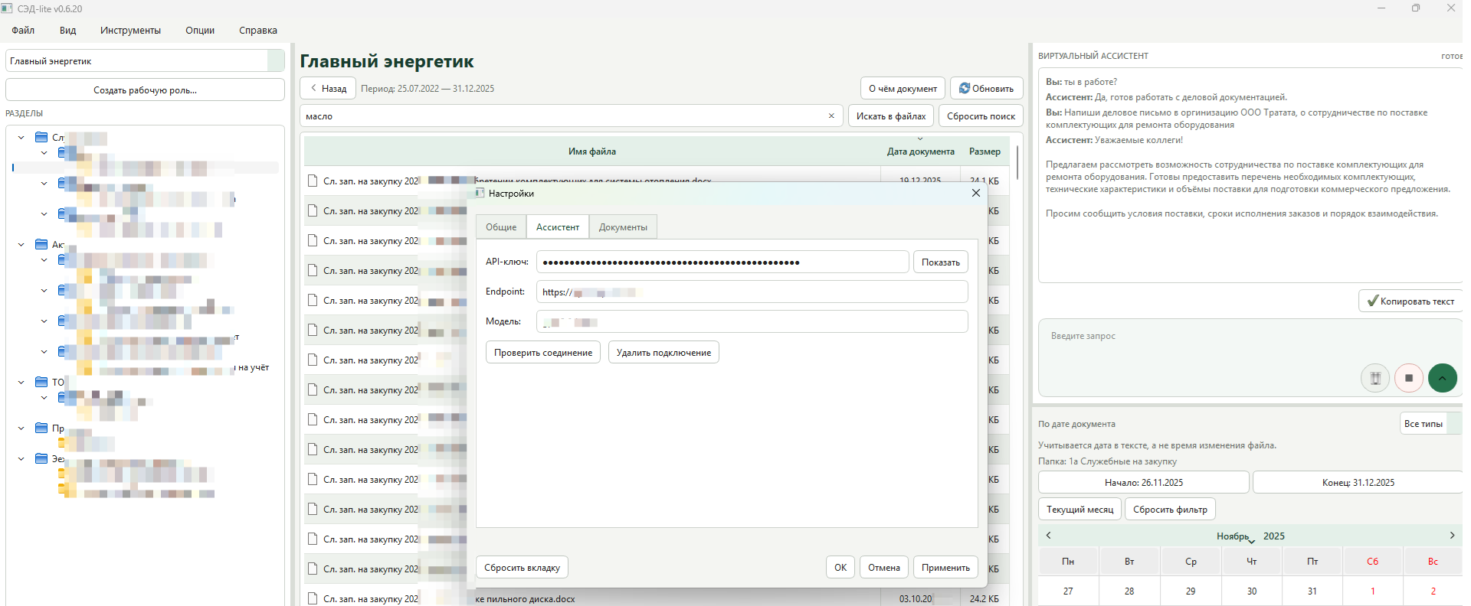Viewport: 1471px width, 606px height.
Task: Click the Начало: 26.11.2025 date button
Action: [1144, 483]
